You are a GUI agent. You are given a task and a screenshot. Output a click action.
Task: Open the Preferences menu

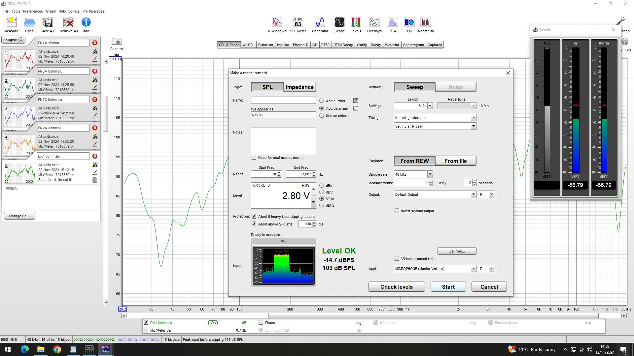tap(33, 11)
